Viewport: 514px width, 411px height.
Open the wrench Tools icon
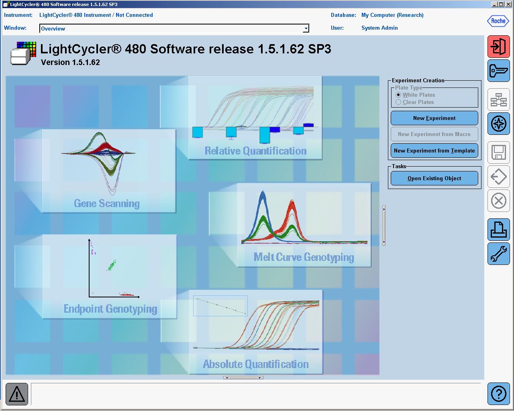click(x=498, y=254)
